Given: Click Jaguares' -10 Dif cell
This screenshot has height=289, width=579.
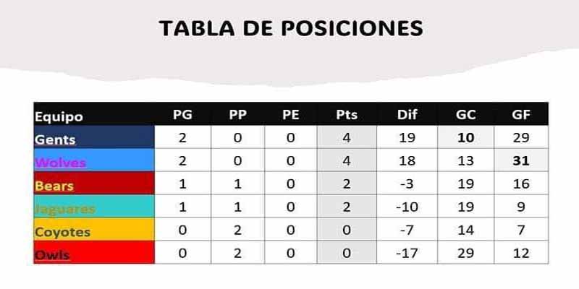Looking at the screenshot, I should [x=407, y=207].
